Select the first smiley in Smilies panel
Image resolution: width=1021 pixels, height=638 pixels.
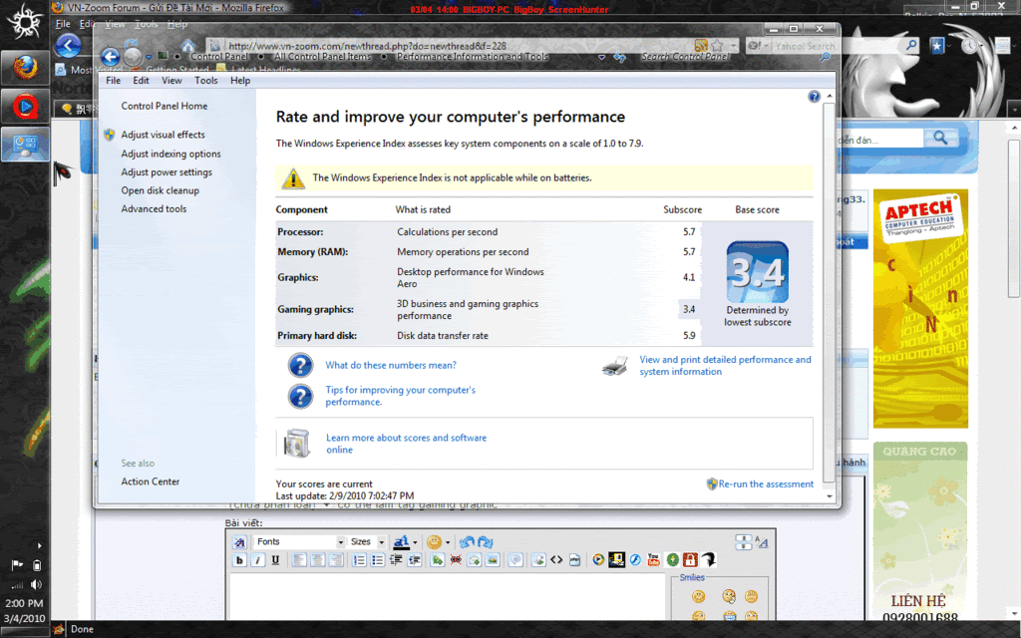point(699,596)
